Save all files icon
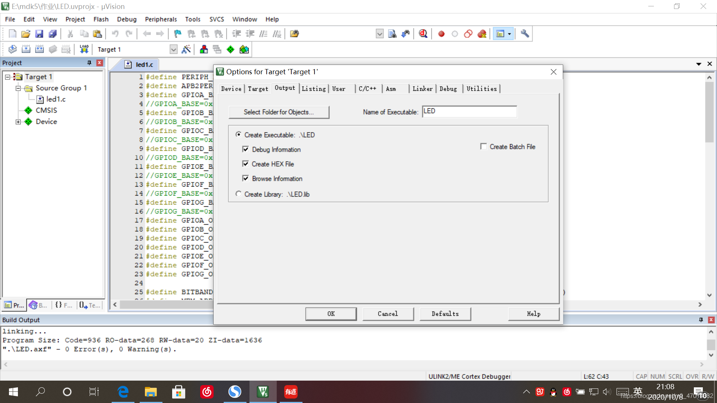 (53, 34)
